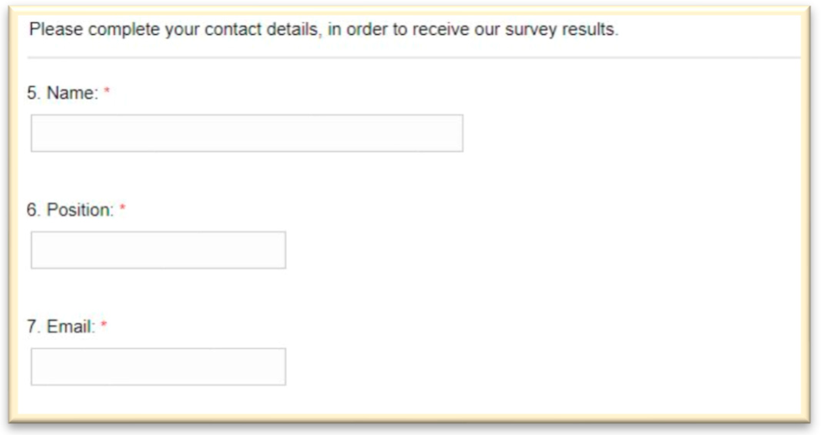Image resolution: width=821 pixels, height=435 pixels.
Task: Select the Email text input field
Action: 158,367
